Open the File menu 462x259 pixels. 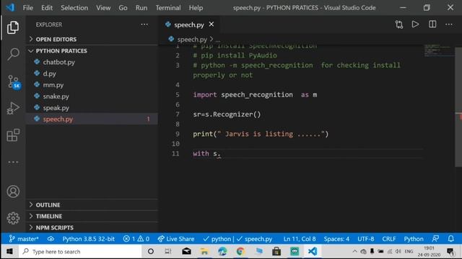coord(28,8)
